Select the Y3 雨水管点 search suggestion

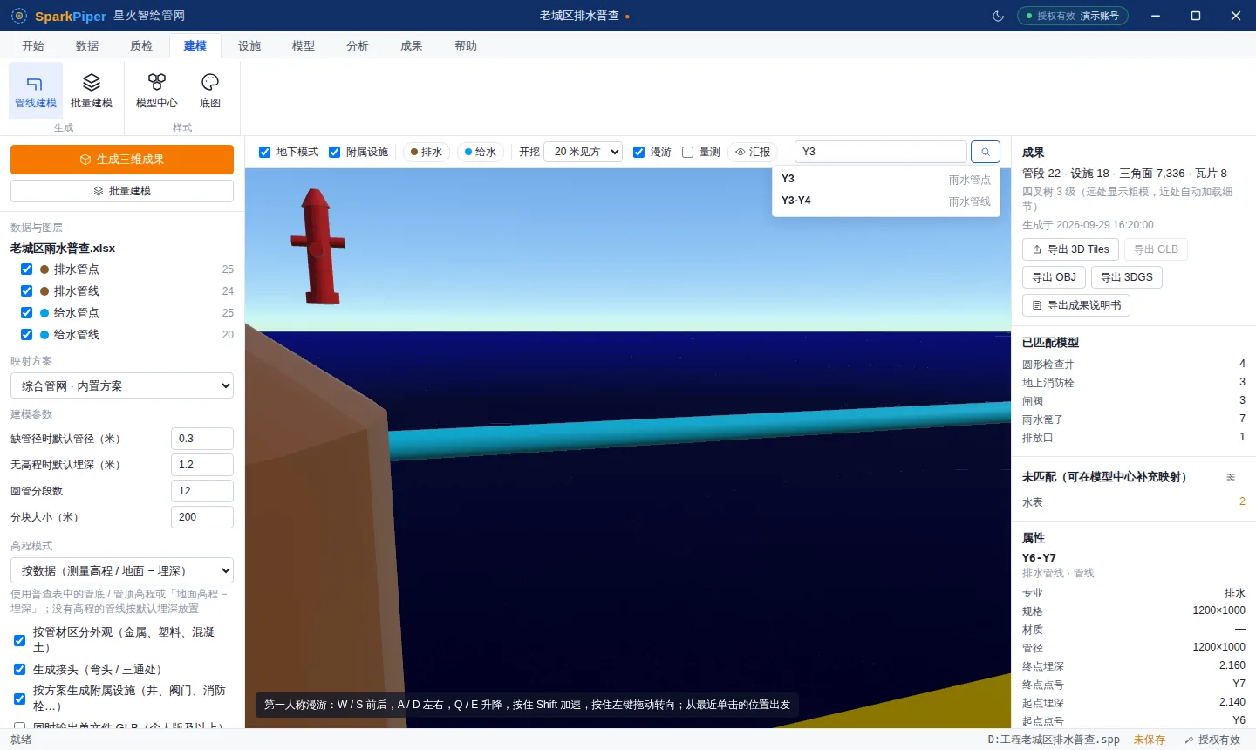886,179
